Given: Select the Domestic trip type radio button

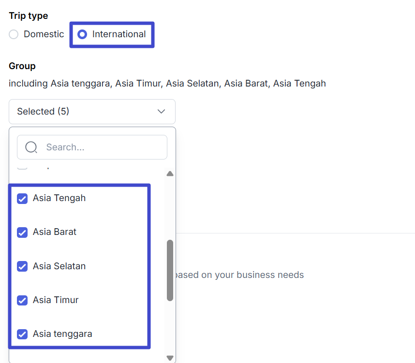Looking at the screenshot, I should pyautogui.click(x=14, y=34).
